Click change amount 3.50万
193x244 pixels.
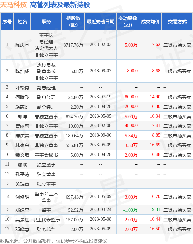[x=131, y=145]
